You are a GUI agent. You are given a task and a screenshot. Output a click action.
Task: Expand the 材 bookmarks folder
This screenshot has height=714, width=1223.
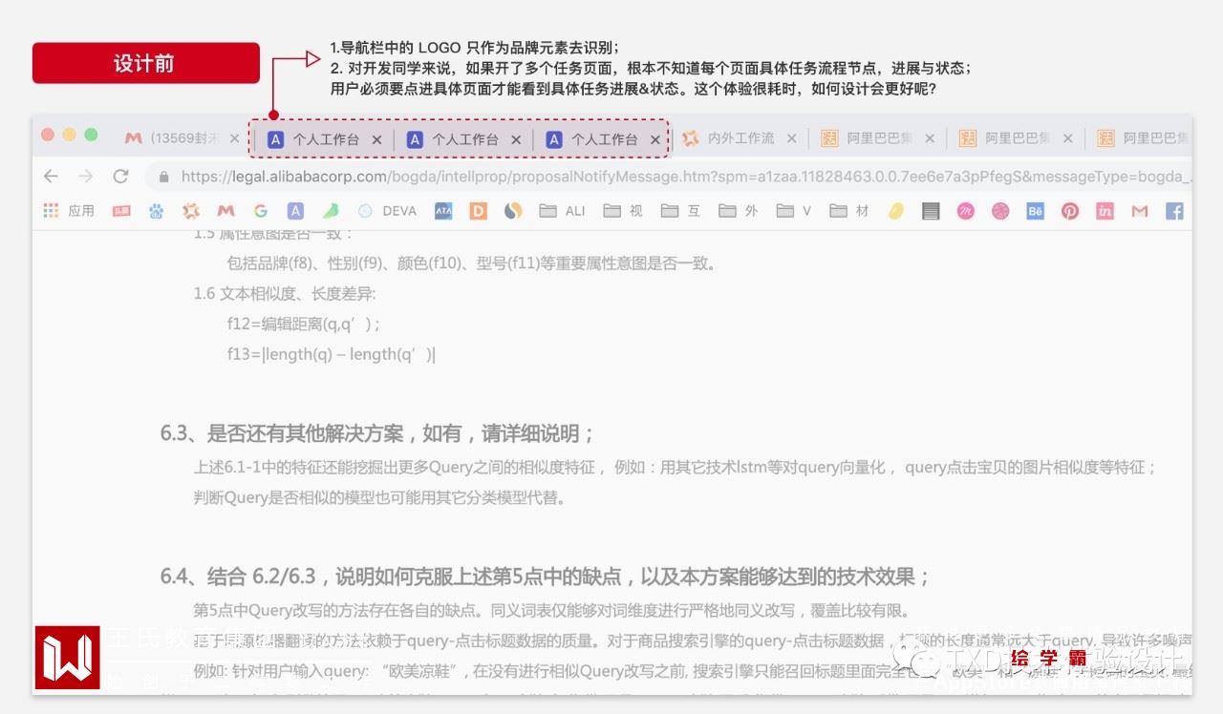(849, 211)
